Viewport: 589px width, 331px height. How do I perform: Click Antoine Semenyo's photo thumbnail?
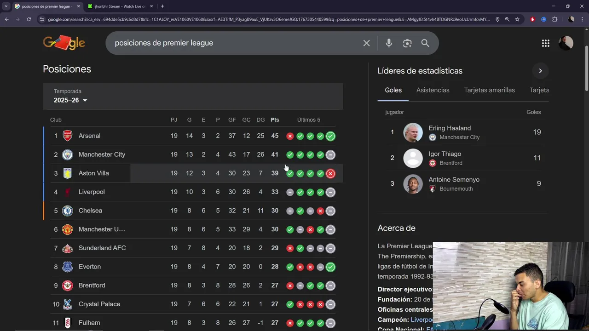point(413,184)
